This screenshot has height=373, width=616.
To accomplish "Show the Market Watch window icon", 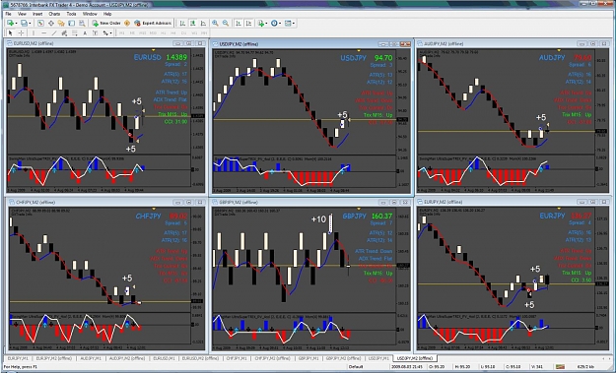I will 40,24.
